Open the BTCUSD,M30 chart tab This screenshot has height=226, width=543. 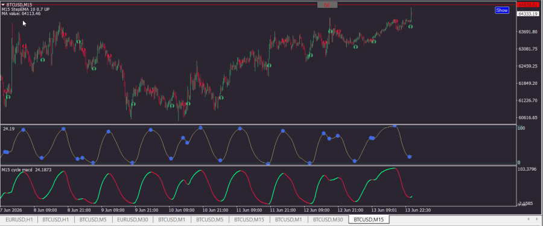pyautogui.click(x=328, y=219)
